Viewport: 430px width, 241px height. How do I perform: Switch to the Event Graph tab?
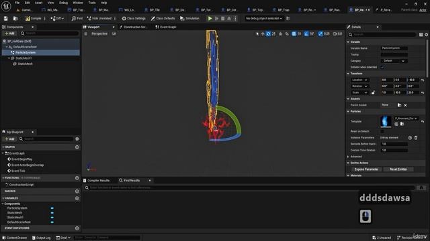(166, 27)
